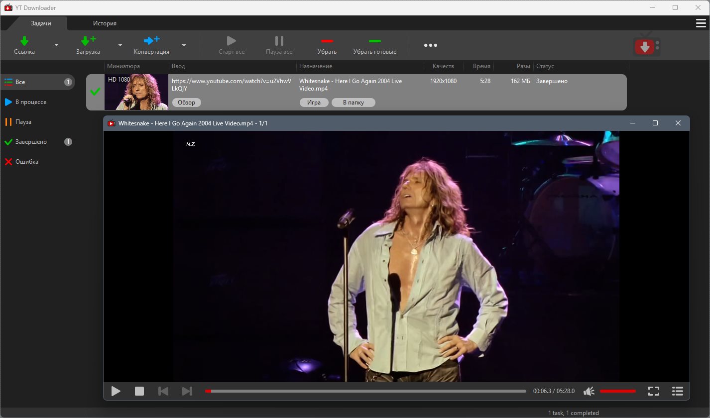Expand the dropdown arrow next to Ссылка
Screen dimensions: 710x418
click(x=56, y=45)
